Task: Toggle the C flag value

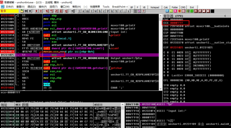Action: [168, 52]
